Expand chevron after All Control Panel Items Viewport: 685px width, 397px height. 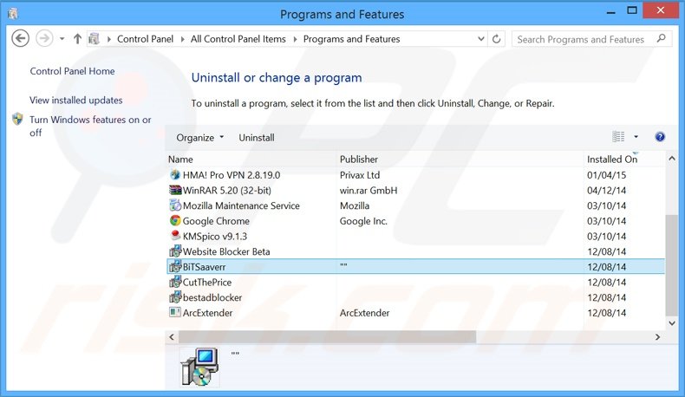[x=295, y=39]
